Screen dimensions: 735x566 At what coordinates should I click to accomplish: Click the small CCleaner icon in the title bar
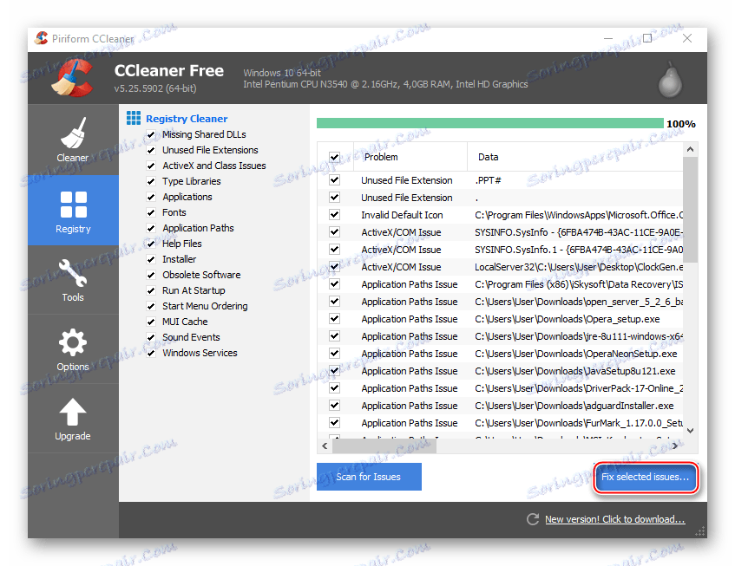(x=42, y=38)
